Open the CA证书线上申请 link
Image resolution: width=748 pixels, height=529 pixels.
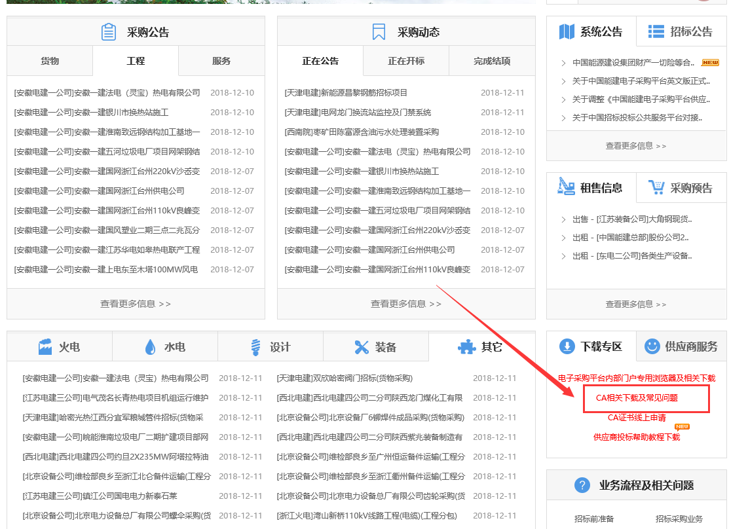tap(637, 418)
